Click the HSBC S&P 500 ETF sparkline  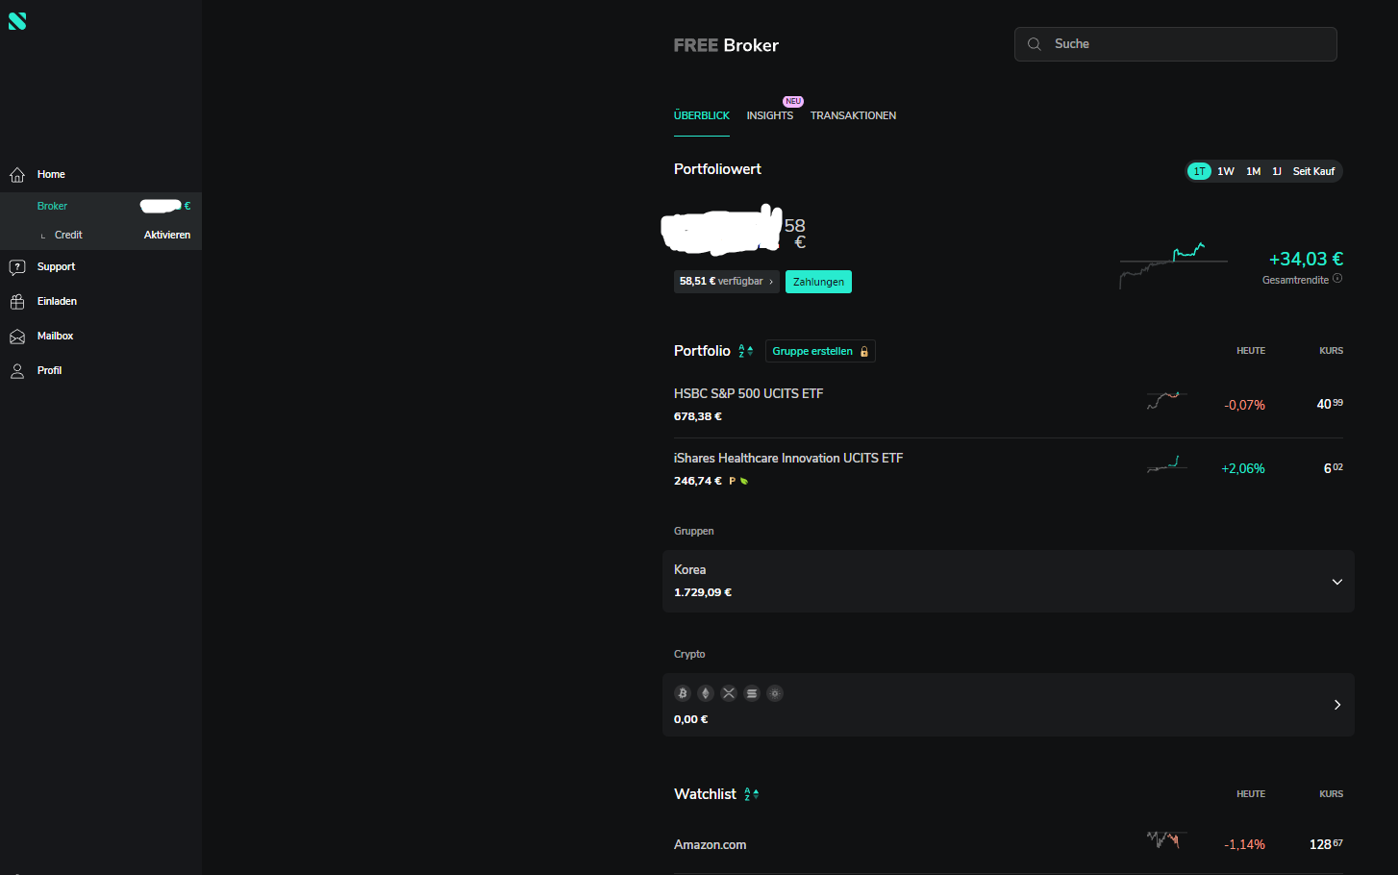[x=1167, y=401]
